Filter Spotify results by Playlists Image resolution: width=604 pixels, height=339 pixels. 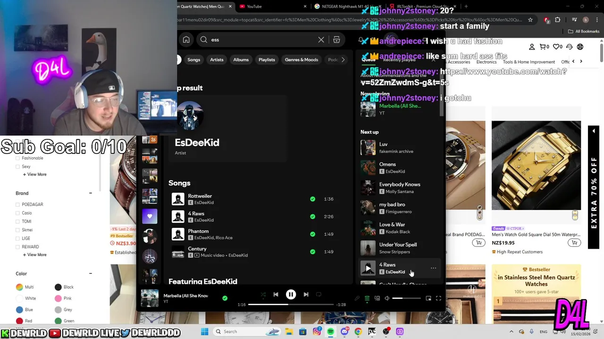tap(267, 60)
